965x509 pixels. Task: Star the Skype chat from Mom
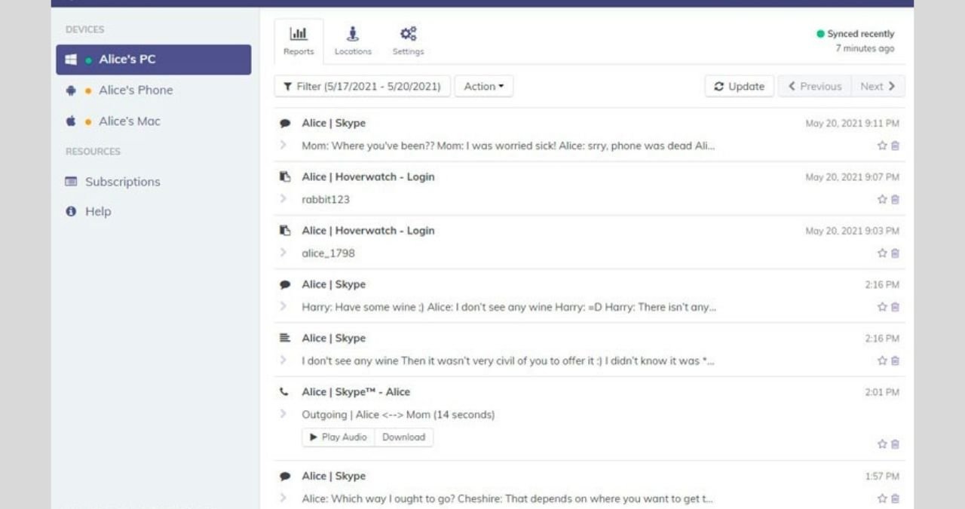[882, 146]
